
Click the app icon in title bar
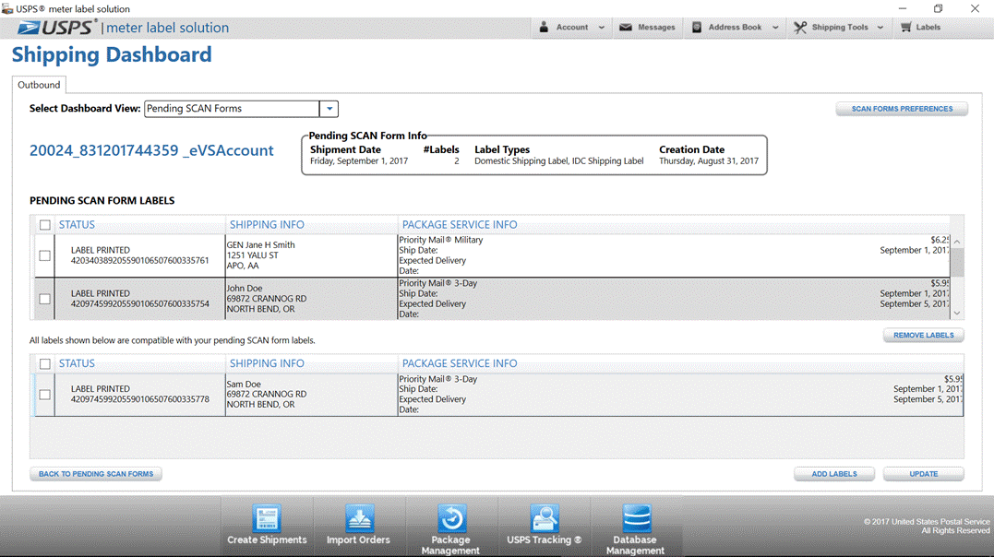pyautogui.click(x=7, y=9)
